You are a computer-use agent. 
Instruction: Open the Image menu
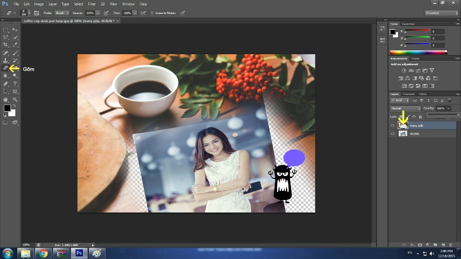(38, 4)
